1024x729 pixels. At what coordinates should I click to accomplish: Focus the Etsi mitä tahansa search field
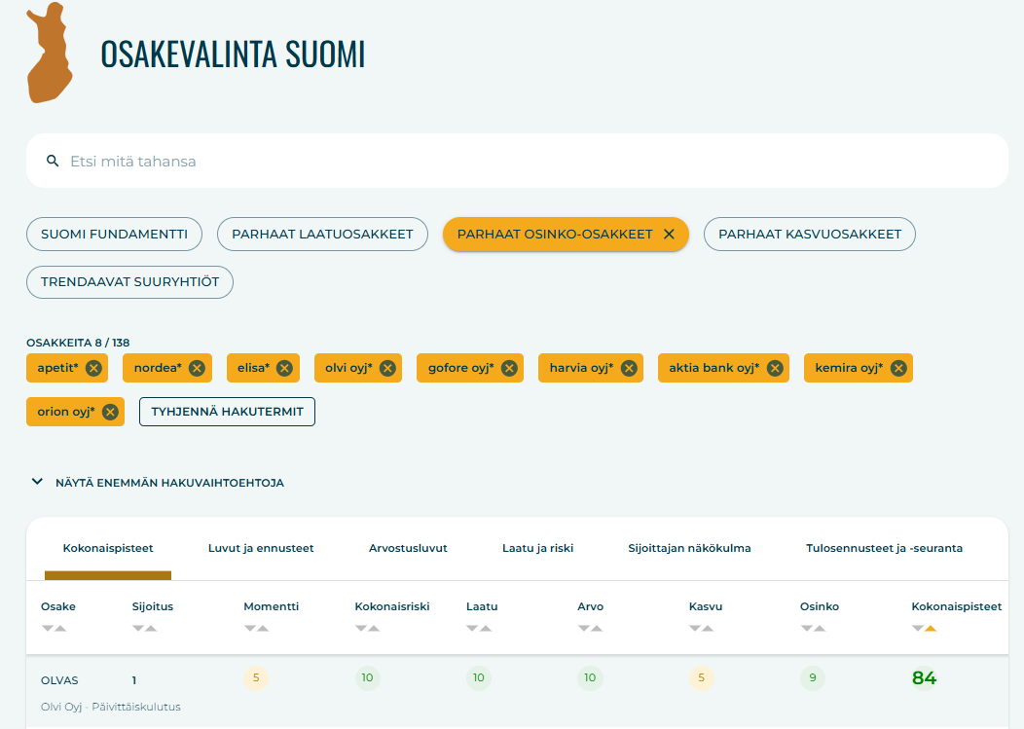tap(517, 161)
